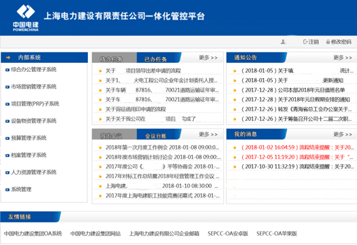Screen dimensions: 357x245
Task: Open the SEPCC-OA苹果版 link
Action: (277, 234)
